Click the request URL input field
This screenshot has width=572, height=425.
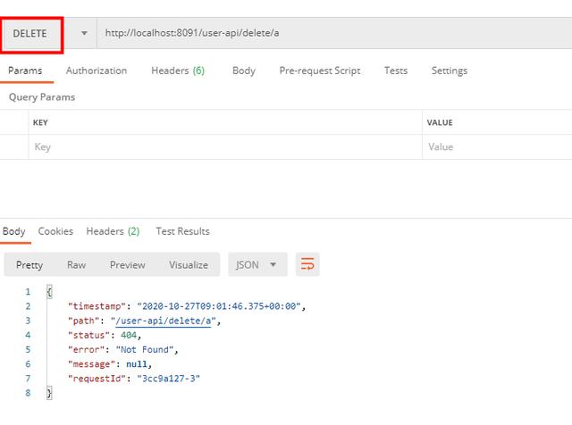tap(334, 33)
